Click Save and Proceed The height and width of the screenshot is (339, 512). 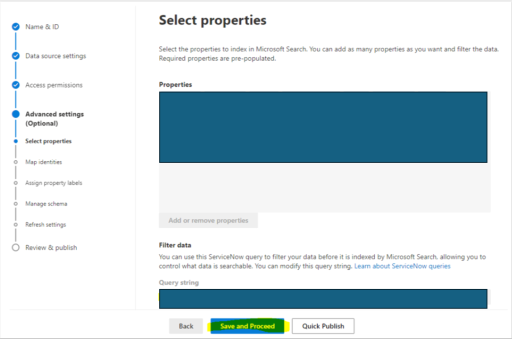click(x=247, y=325)
